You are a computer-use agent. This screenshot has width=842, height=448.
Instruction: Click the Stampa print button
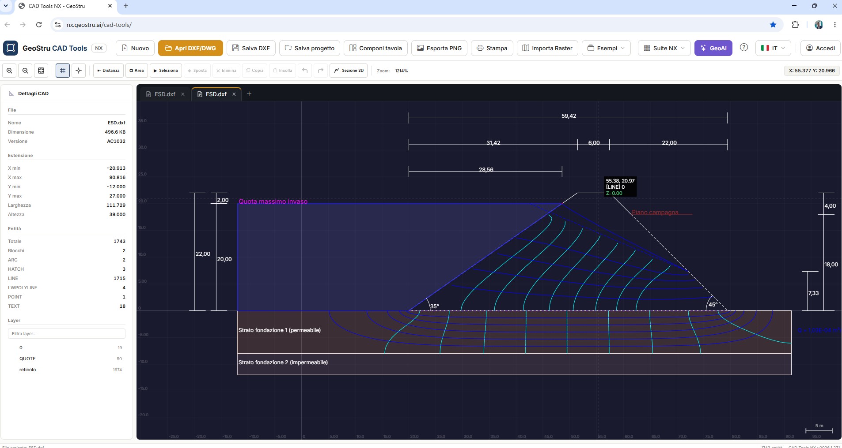(x=492, y=48)
